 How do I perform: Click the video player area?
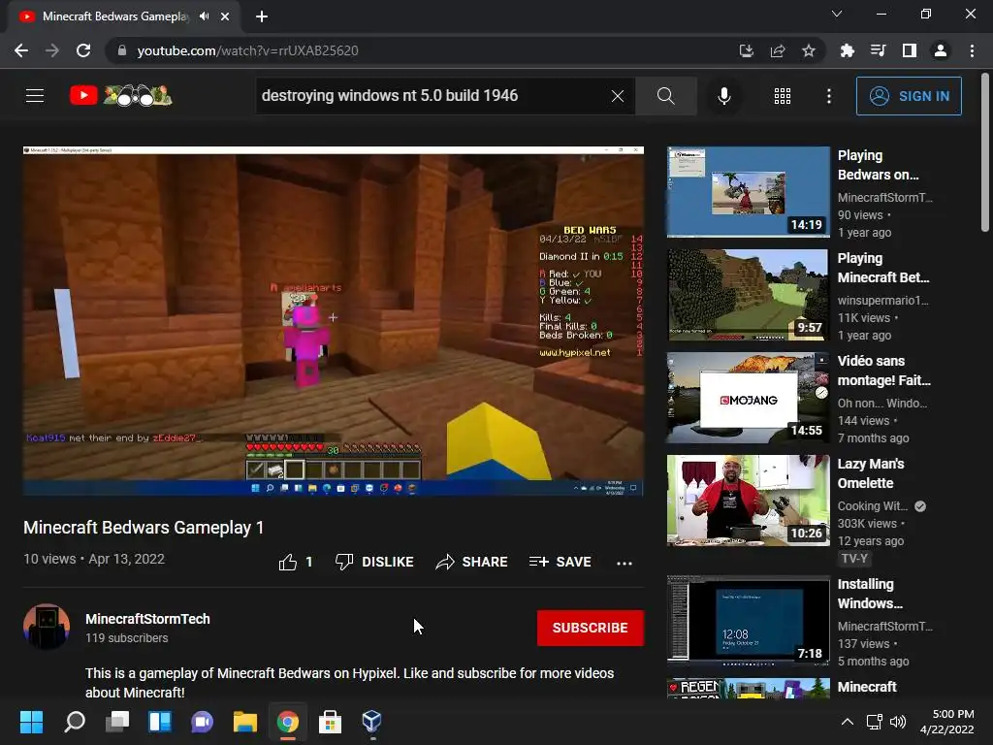click(x=334, y=320)
